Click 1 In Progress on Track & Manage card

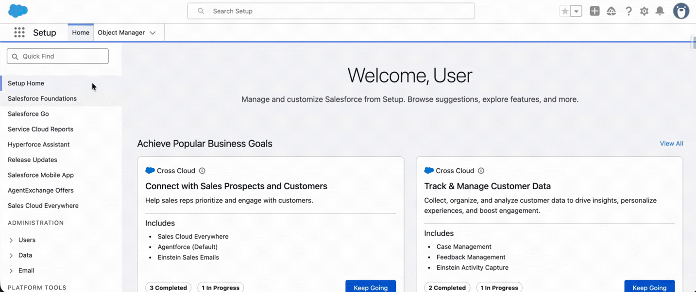coord(499,287)
